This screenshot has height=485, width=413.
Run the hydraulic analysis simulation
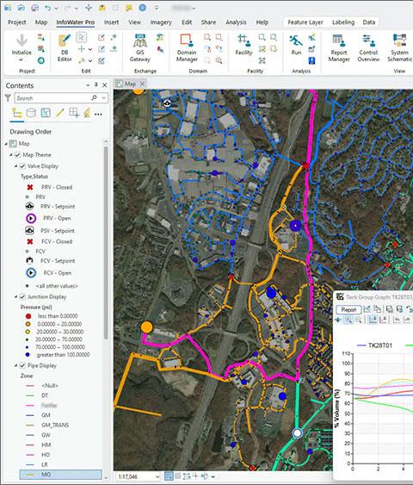tap(296, 45)
